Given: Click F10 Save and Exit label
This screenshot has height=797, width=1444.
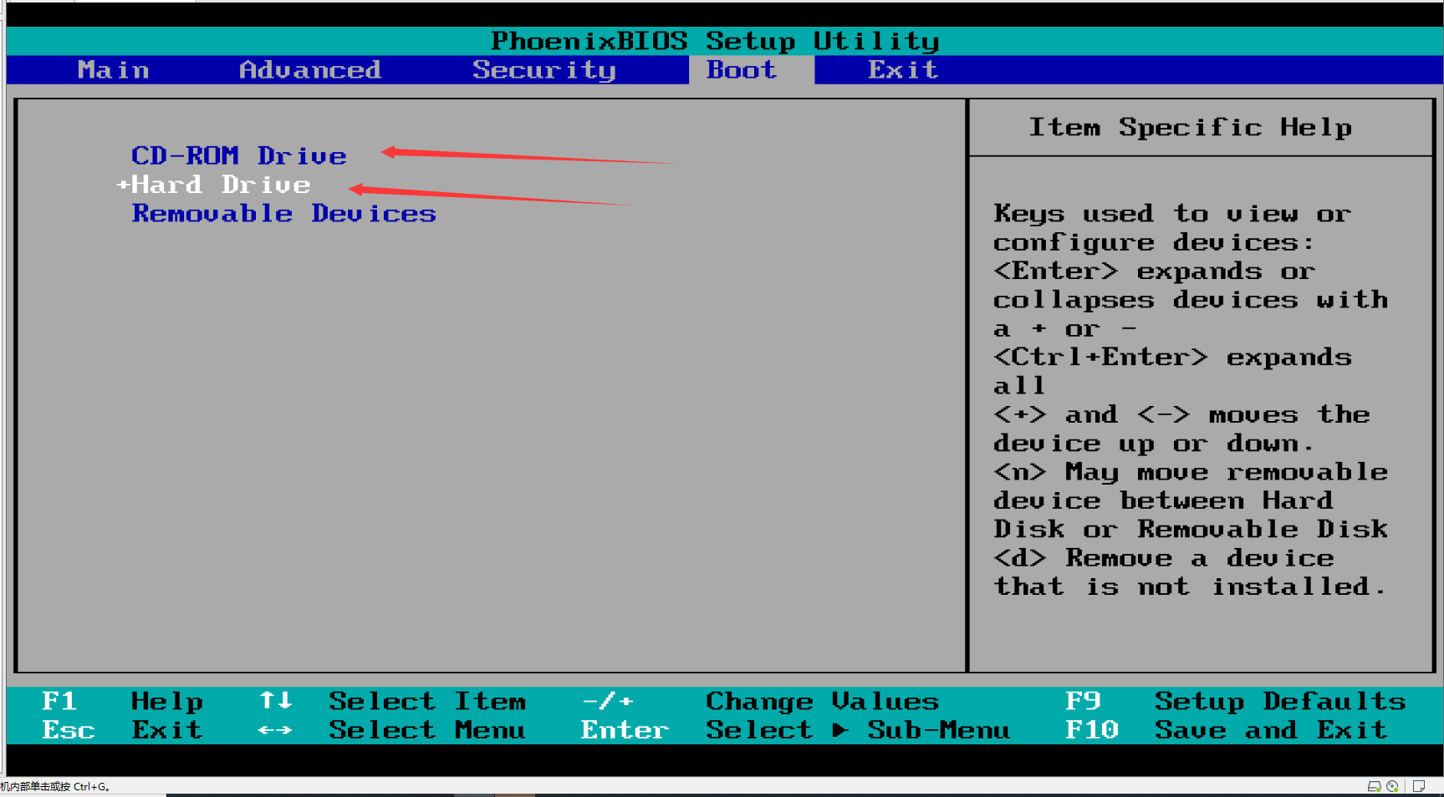Looking at the screenshot, I should [1227, 730].
